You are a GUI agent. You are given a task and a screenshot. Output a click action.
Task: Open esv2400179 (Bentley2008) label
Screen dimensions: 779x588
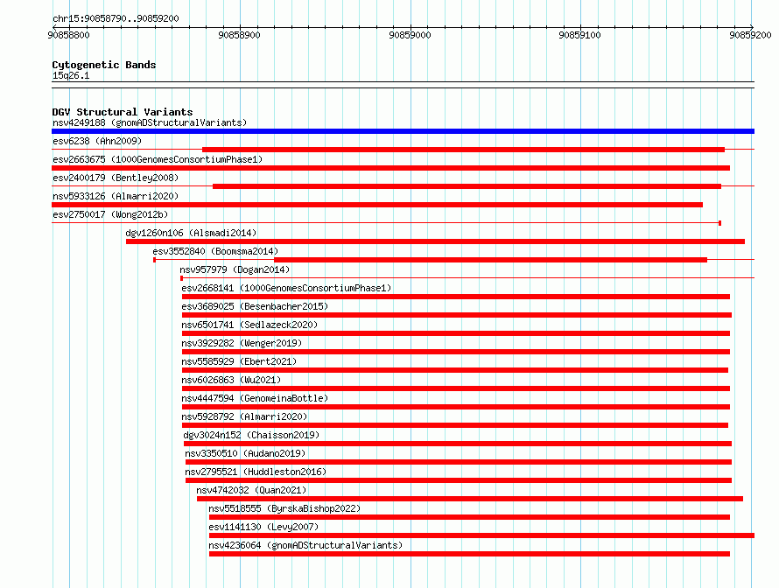pos(116,178)
